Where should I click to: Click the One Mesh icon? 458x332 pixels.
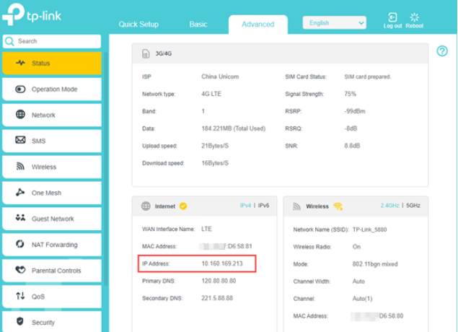pyautogui.click(x=20, y=192)
